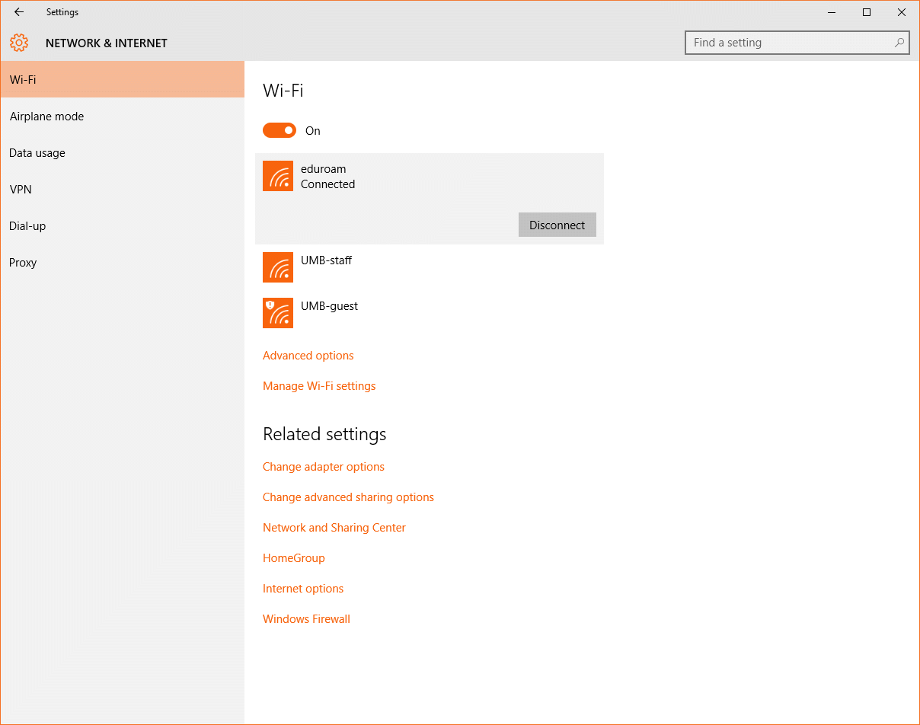Click the UMB-staff Wi-Fi signal icon

coord(278,267)
